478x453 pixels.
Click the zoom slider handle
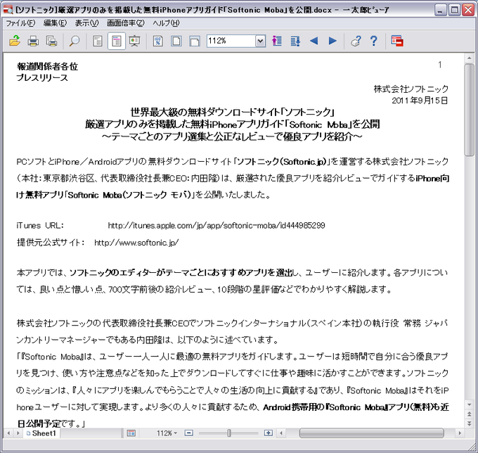point(229,433)
